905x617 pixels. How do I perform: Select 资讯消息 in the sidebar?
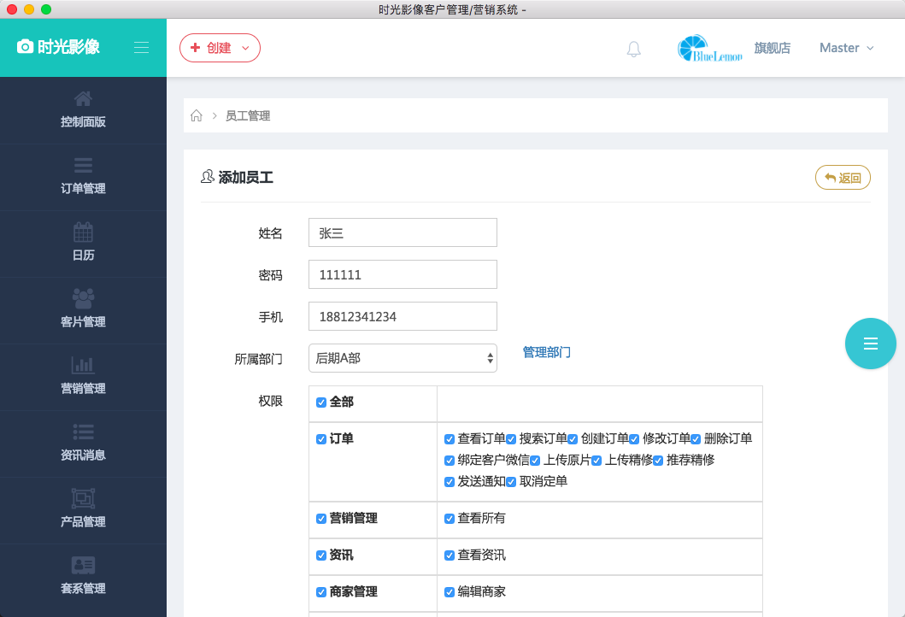pos(83,444)
